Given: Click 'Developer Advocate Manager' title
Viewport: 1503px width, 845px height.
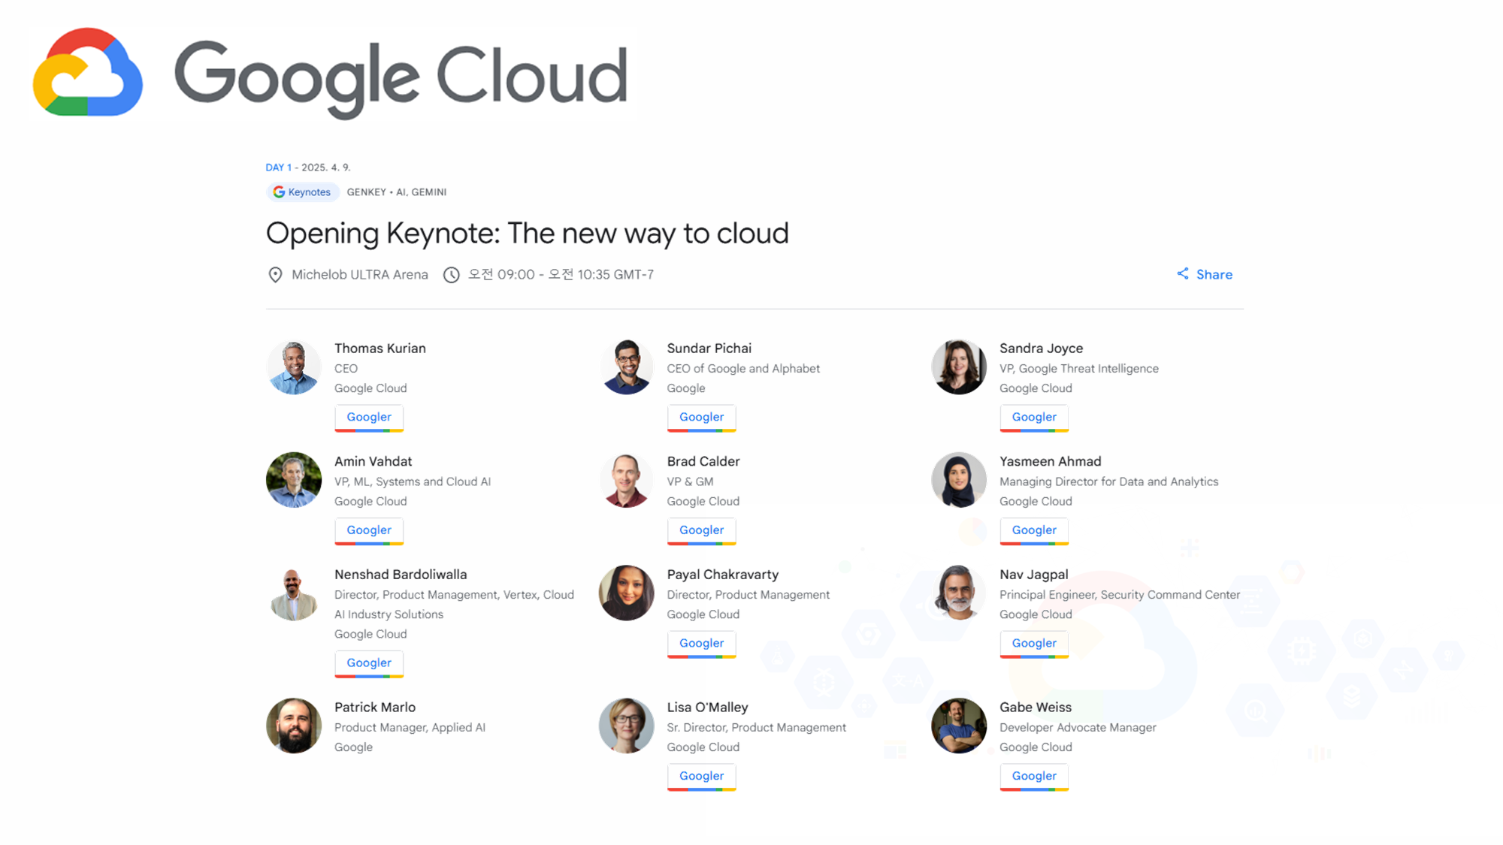Looking at the screenshot, I should tap(1078, 728).
